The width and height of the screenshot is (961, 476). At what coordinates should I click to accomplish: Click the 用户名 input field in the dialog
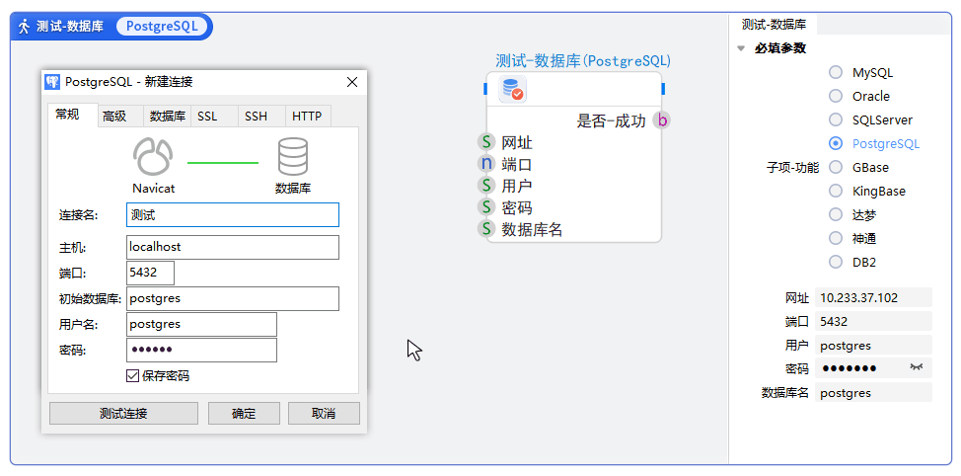click(x=201, y=325)
